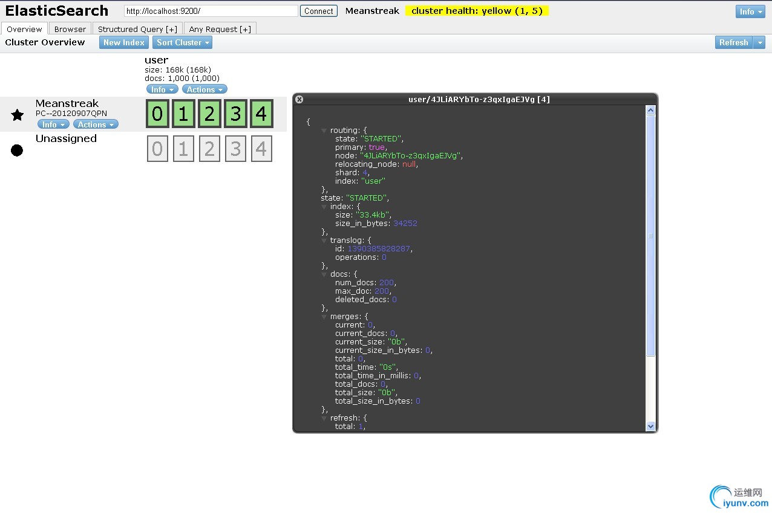Collapse the translog object in JSON
Screen dimensions: 772x513
[324, 240]
